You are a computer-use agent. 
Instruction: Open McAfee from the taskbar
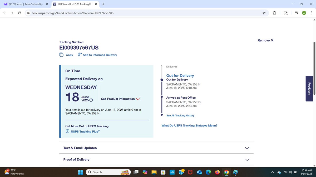pyautogui.click(x=190, y=172)
